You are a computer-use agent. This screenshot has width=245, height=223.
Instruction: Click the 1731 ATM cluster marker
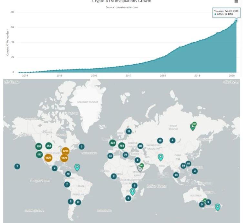pos(66,151)
